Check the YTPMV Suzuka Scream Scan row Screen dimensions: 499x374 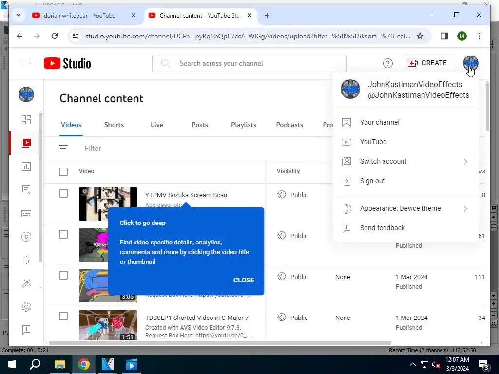pyautogui.click(x=63, y=193)
